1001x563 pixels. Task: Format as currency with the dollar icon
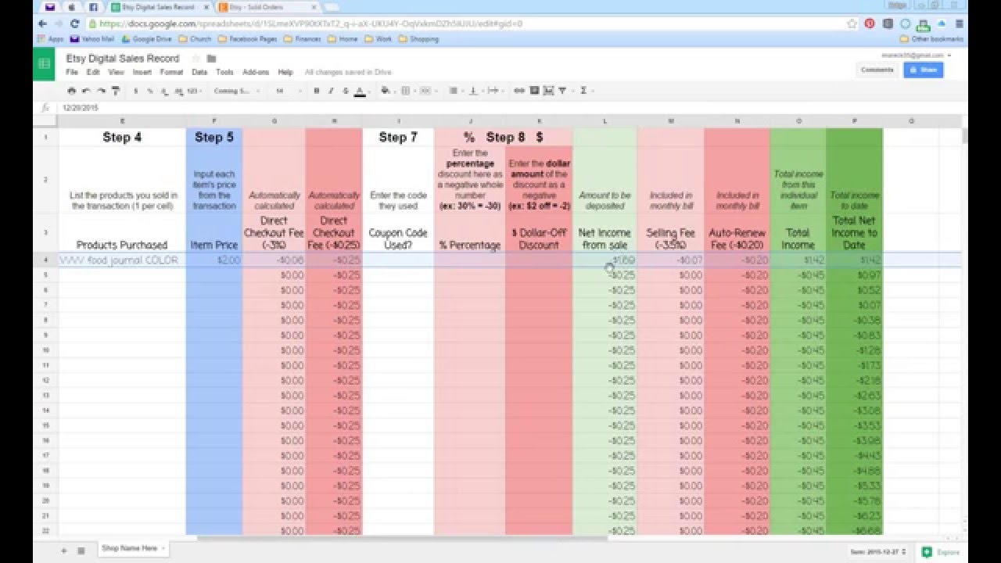coord(136,91)
